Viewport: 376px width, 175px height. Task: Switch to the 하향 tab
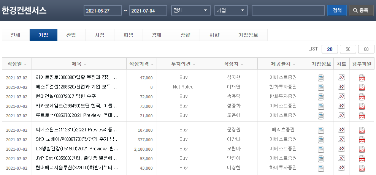click(x=214, y=35)
